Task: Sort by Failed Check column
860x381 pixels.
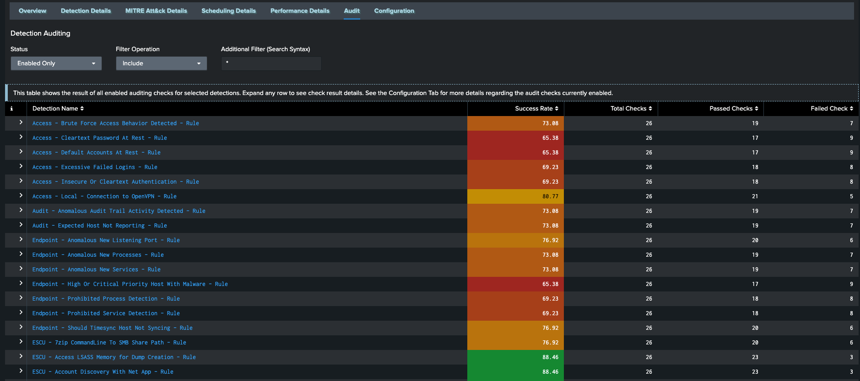Action: [832, 109]
